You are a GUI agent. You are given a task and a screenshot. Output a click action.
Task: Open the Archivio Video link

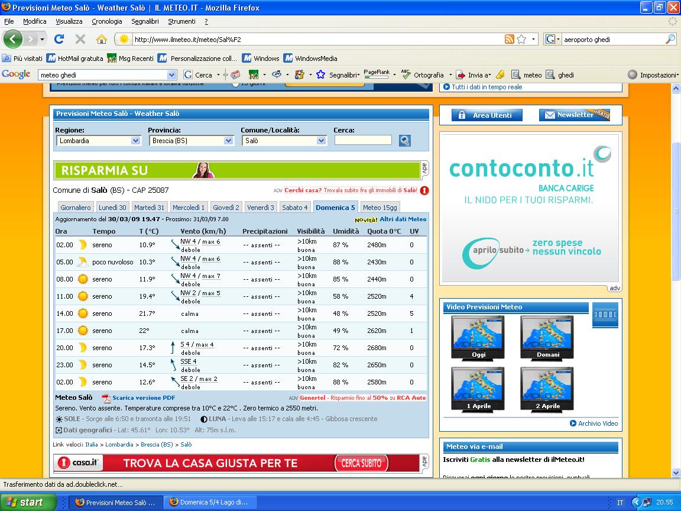(594, 423)
